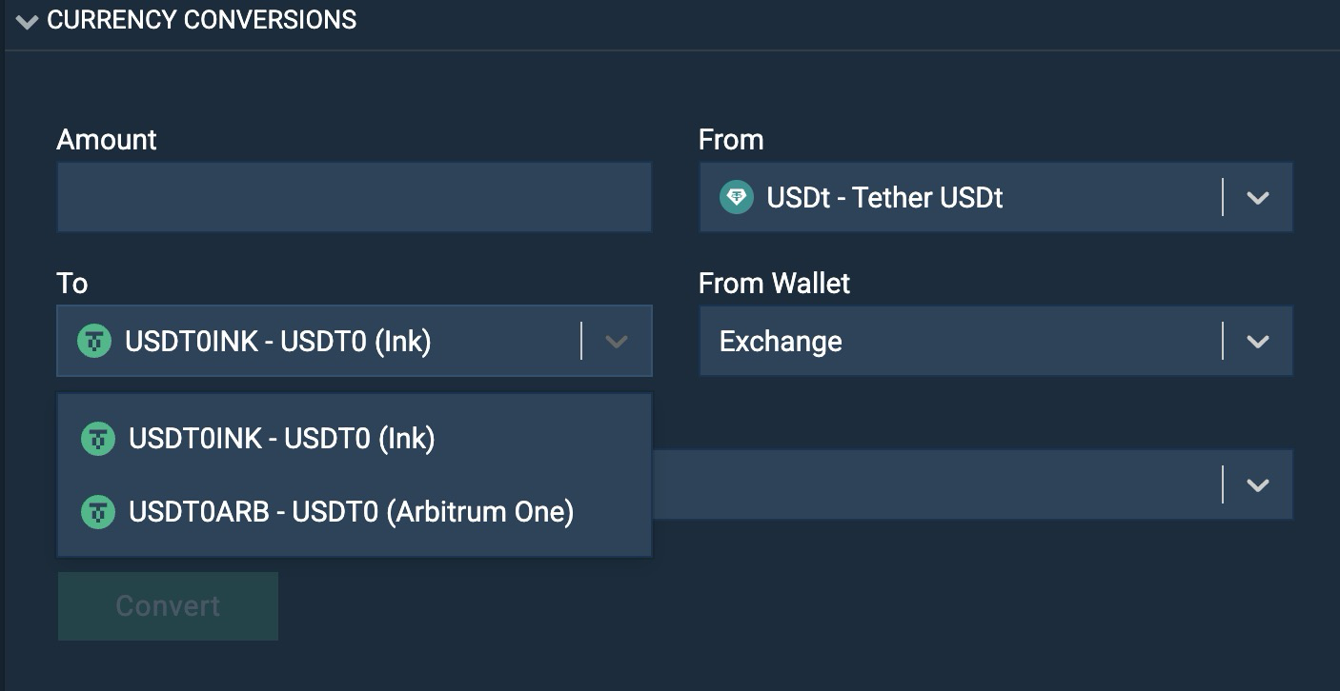Click the icon beside USDT0INK list option

coord(97,439)
